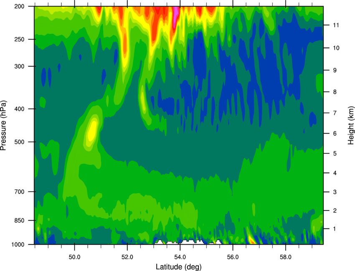This screenshot has width=355, height=271.
Task: Click the 'Latitude (deg)' axis title
Action: click(x=178, y=267)
